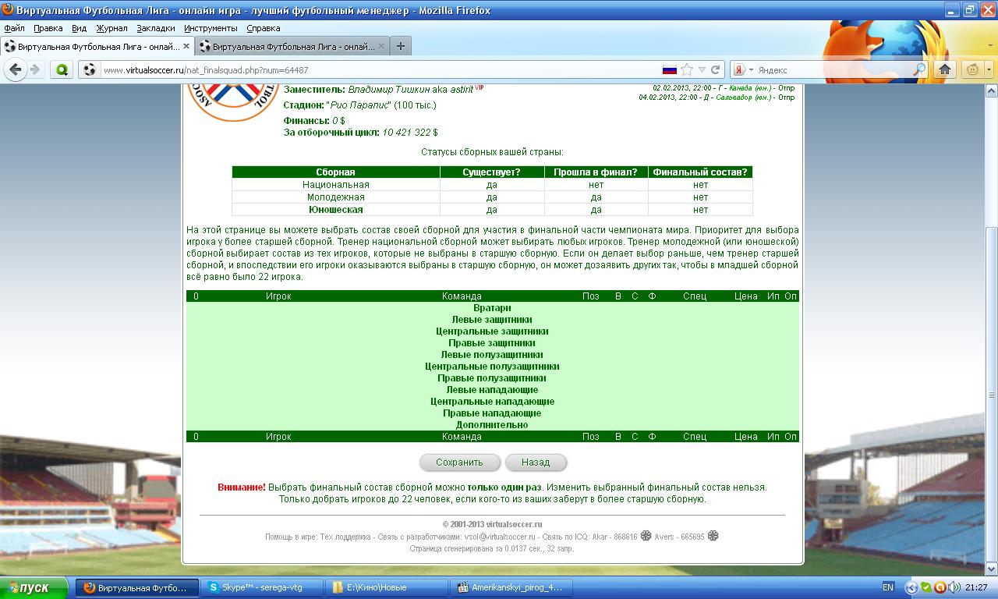Switch to Skype serega-vtg taskbar window

tap(262, 587)
